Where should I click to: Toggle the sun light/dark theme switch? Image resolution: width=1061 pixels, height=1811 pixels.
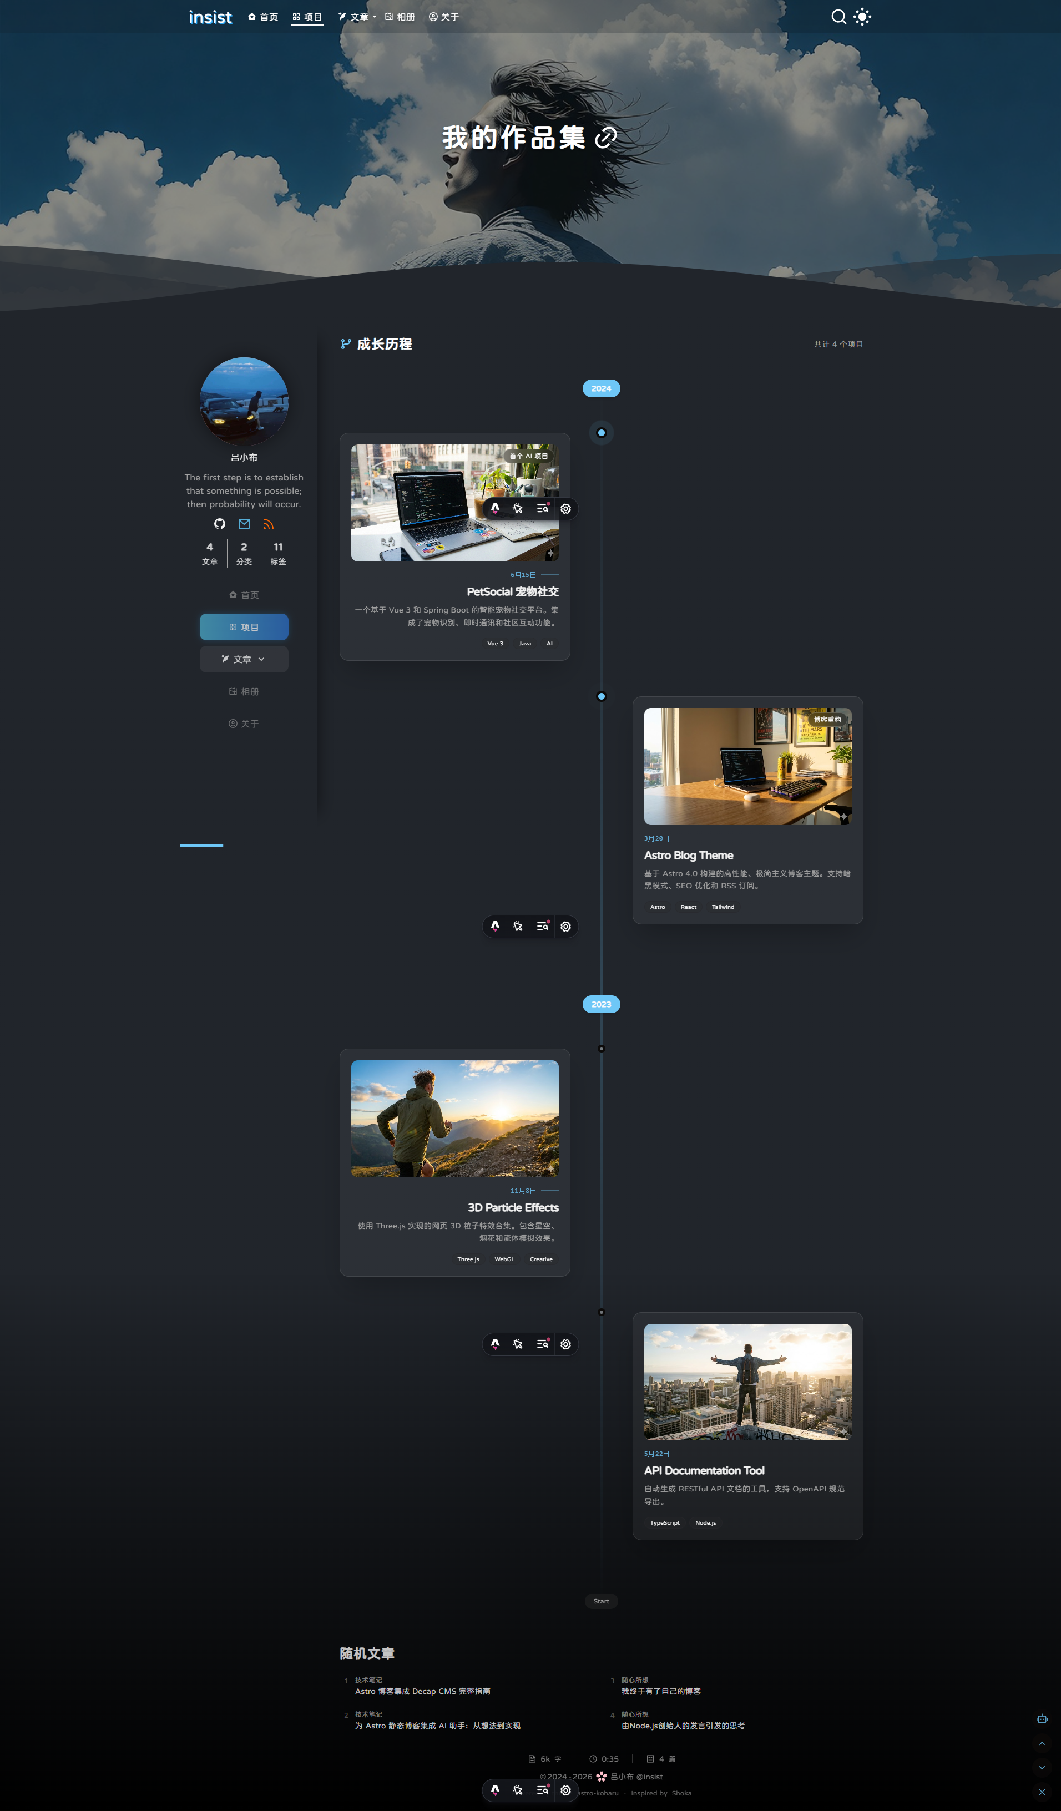[x=862, y=17]
